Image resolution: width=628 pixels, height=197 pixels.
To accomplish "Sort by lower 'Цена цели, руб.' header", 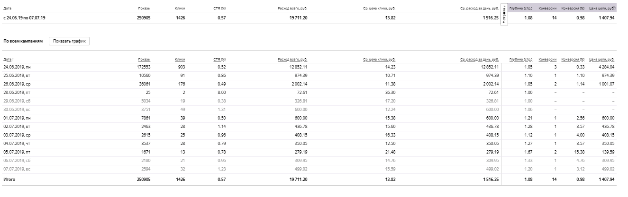I will point(602,60).
